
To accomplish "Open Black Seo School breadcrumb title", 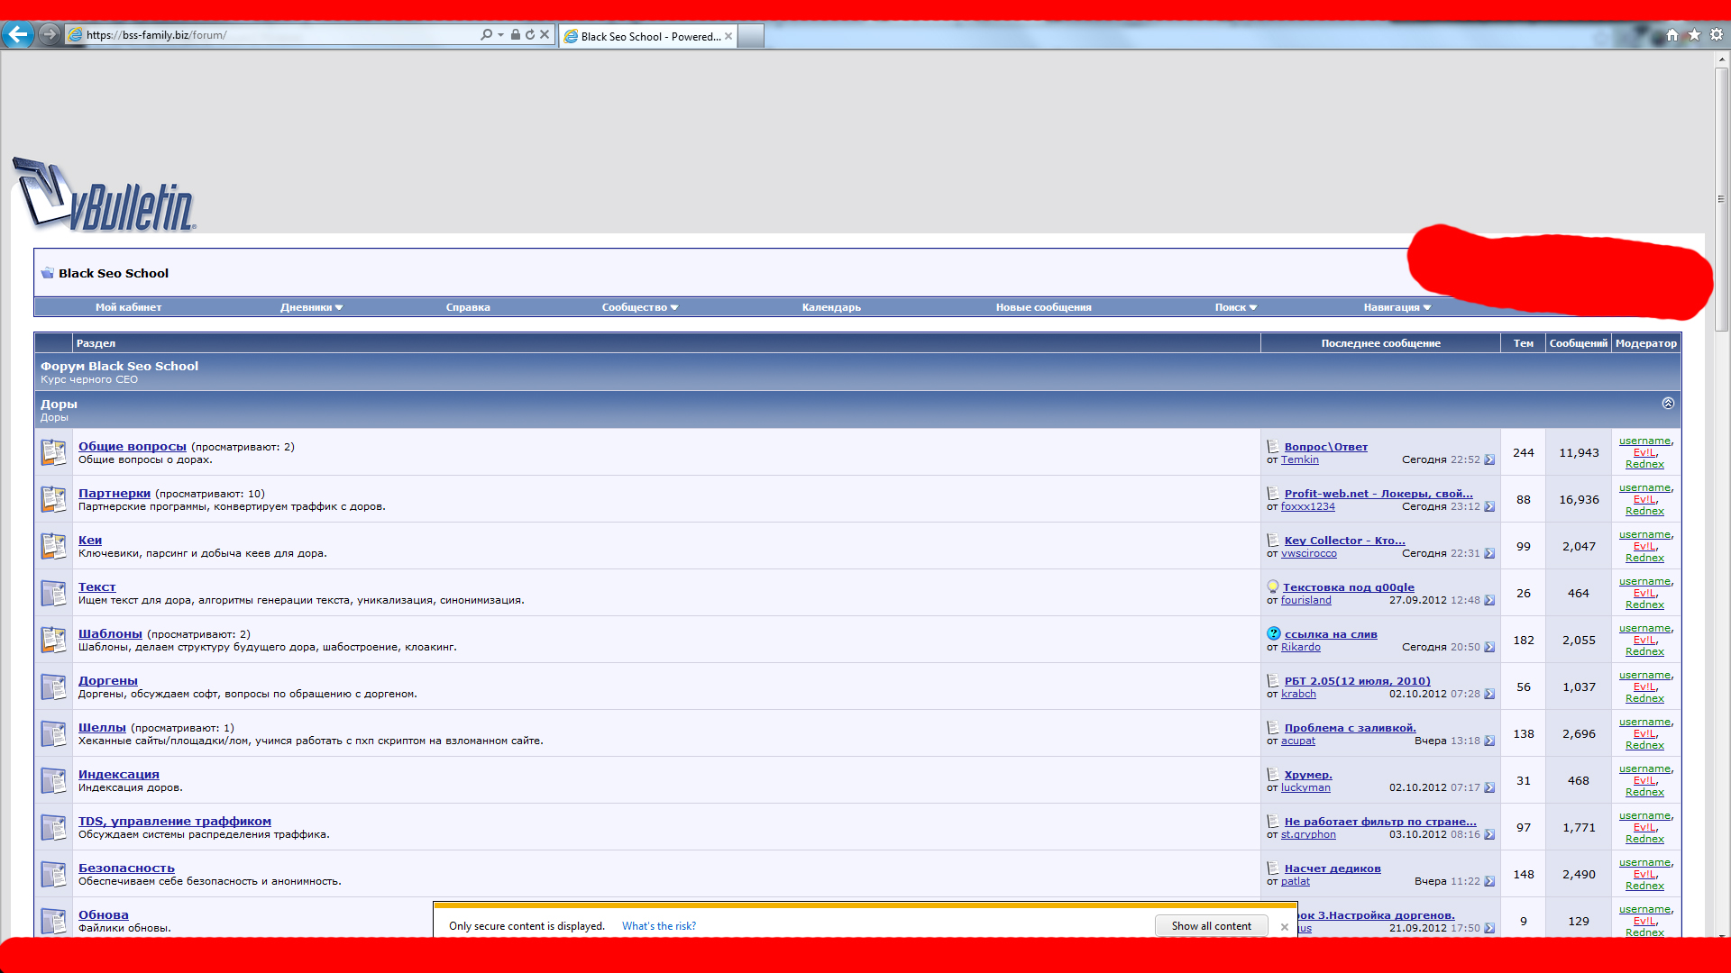I will [114, 273].
